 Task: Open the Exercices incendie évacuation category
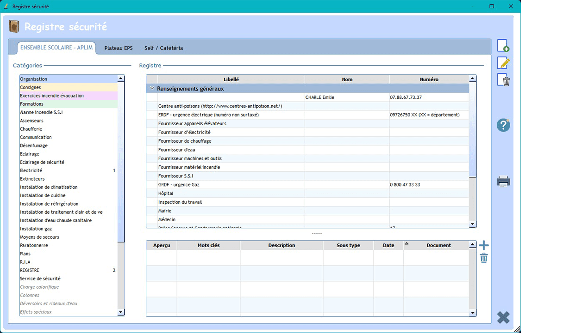(x=52, y=96)
